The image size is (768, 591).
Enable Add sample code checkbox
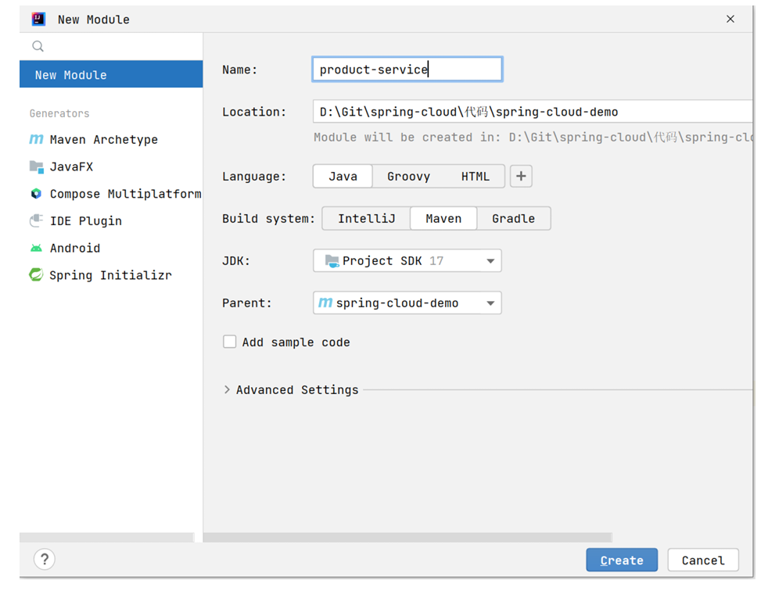coord(229,342)
